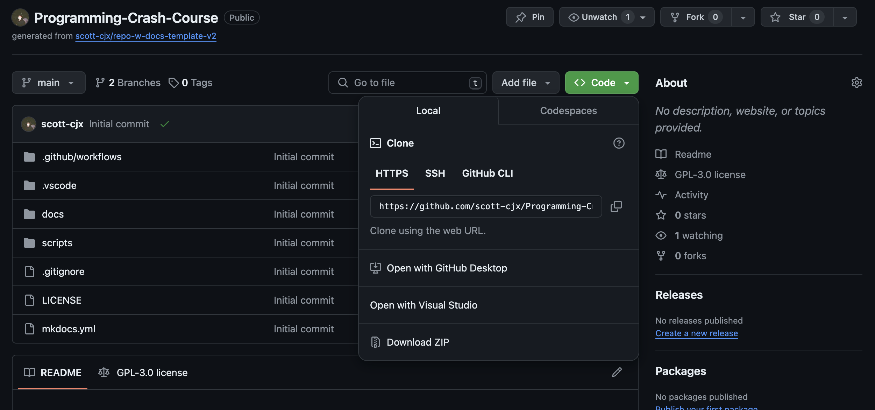This screenshot has height=410, width=875.
Task: Star the repository
Action: click(x=797, y=16)
